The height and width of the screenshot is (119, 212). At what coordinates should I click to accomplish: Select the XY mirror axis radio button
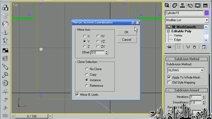pos(98,36)
